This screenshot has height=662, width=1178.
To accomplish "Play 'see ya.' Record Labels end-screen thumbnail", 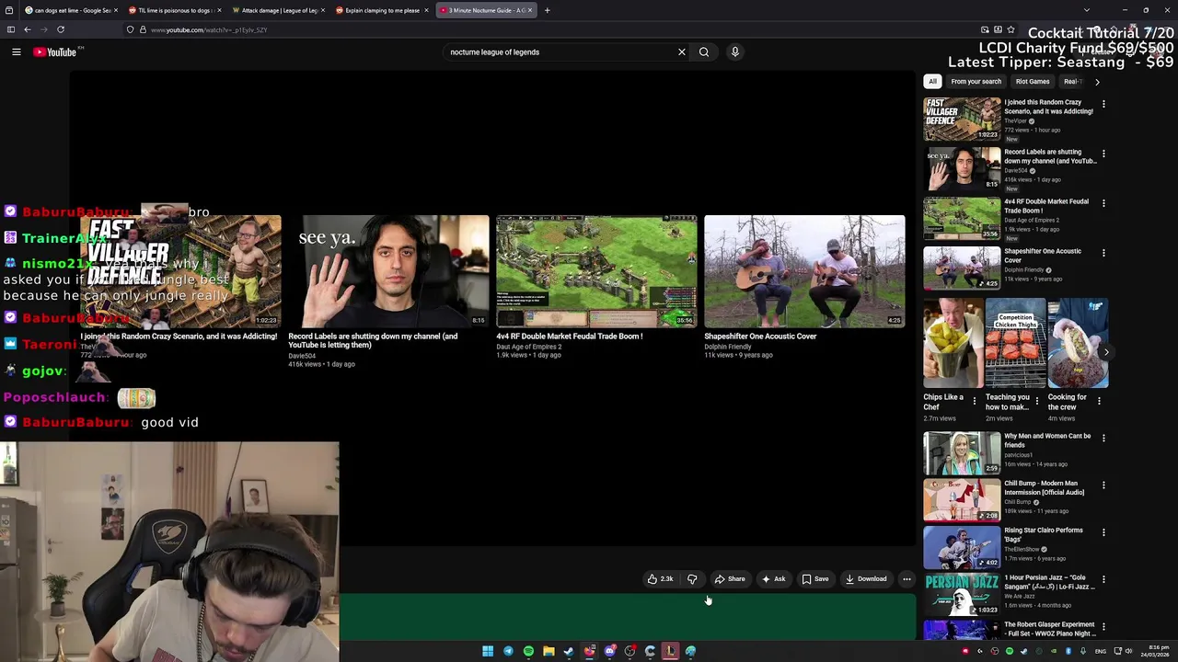I will click(388, 271).
